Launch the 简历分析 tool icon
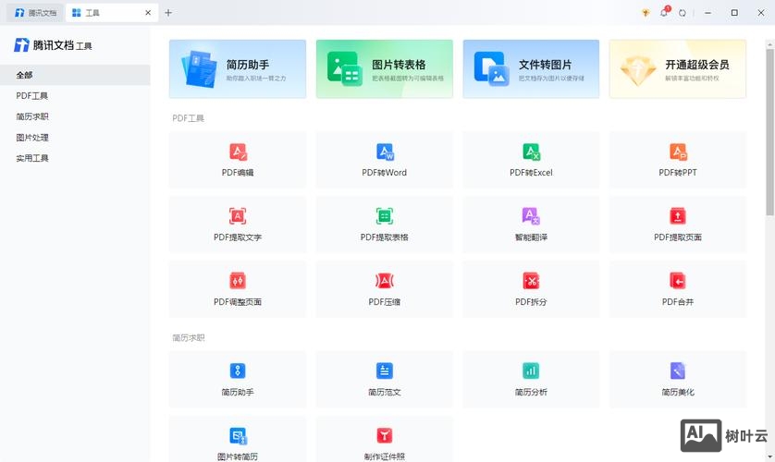This screenshot has width=775, height=462. 532,371
